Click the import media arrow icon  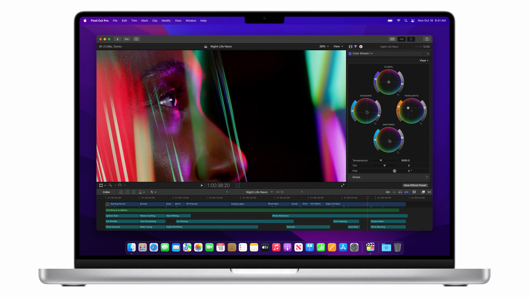click(117, 39)
